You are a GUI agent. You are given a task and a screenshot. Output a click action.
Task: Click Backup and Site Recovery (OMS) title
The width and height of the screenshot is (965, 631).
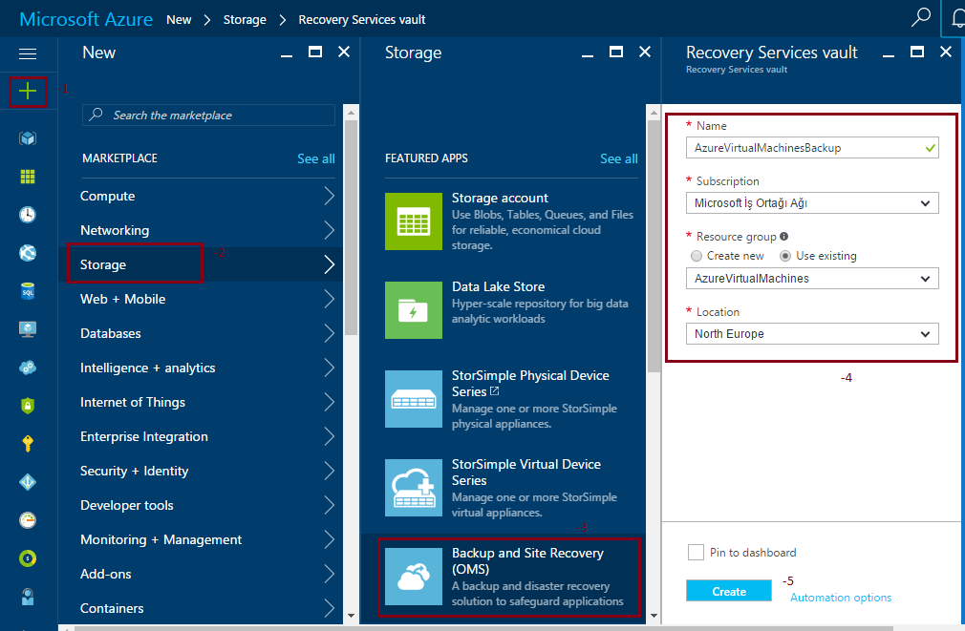(x=528, y=561)
